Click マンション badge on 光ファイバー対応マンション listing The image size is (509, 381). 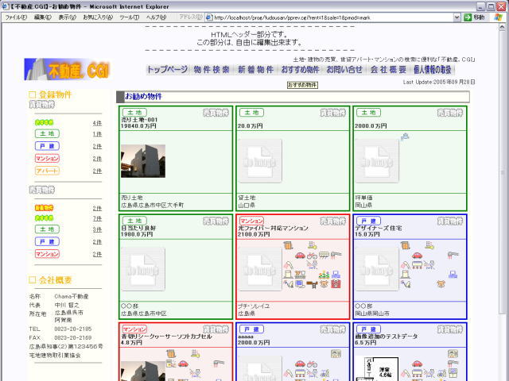pos(251,221)
